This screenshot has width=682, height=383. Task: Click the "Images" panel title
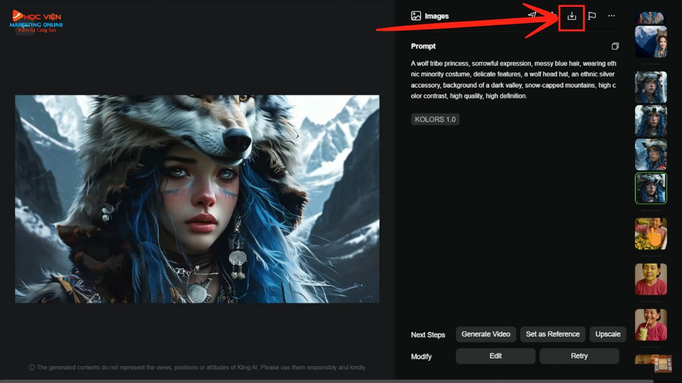pos(436,16)
